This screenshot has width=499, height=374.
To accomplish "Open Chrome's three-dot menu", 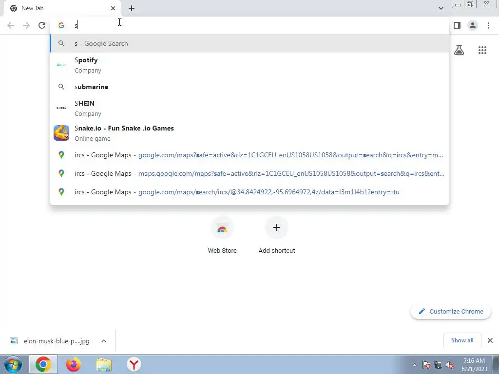I will pyautogui.click(x=488, y=25).
